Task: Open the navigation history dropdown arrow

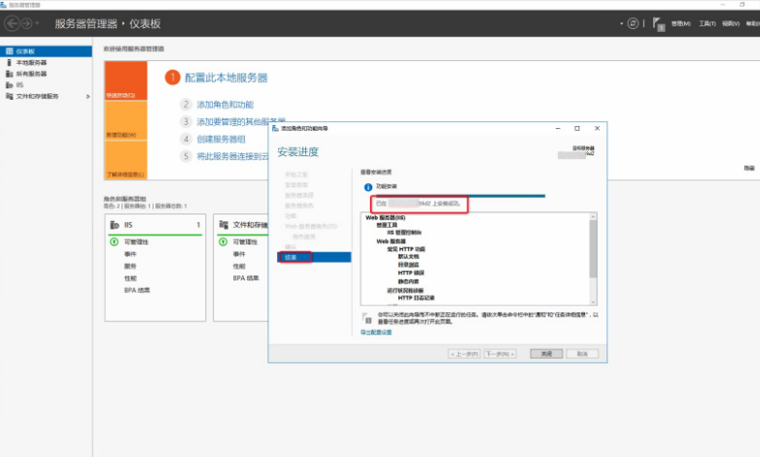Action: 40,22
